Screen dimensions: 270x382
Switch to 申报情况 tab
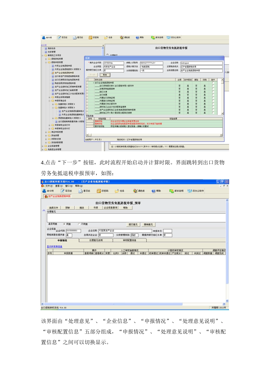click(x=62, y=240)
